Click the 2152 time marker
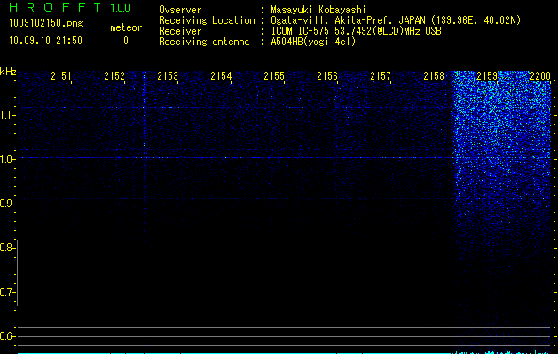This screenshot has width=558, height=354. coord(114,76)
